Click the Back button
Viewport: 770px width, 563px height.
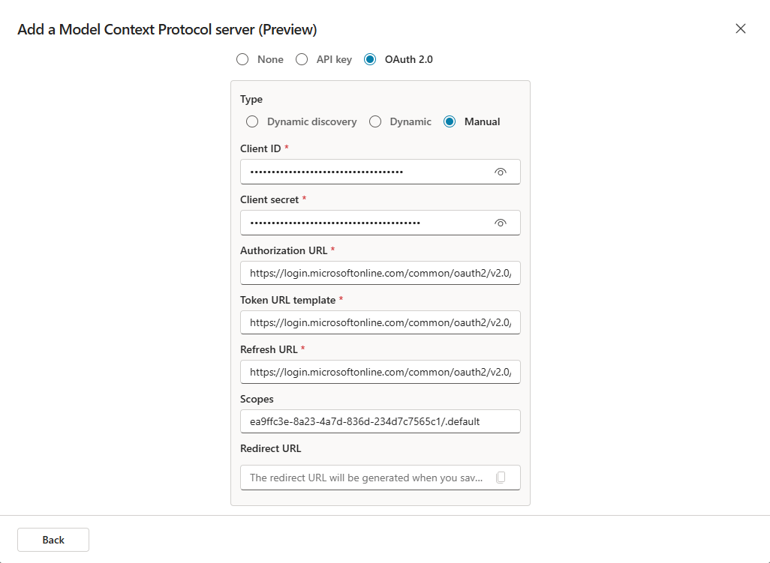(53, 540)
